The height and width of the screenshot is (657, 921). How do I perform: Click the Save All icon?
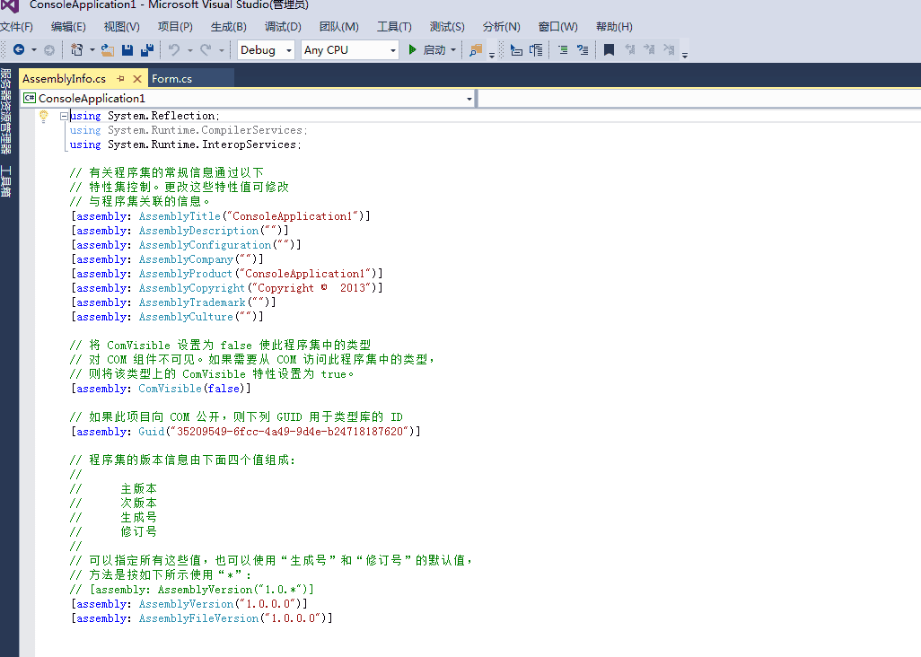[x=147, y=50]
